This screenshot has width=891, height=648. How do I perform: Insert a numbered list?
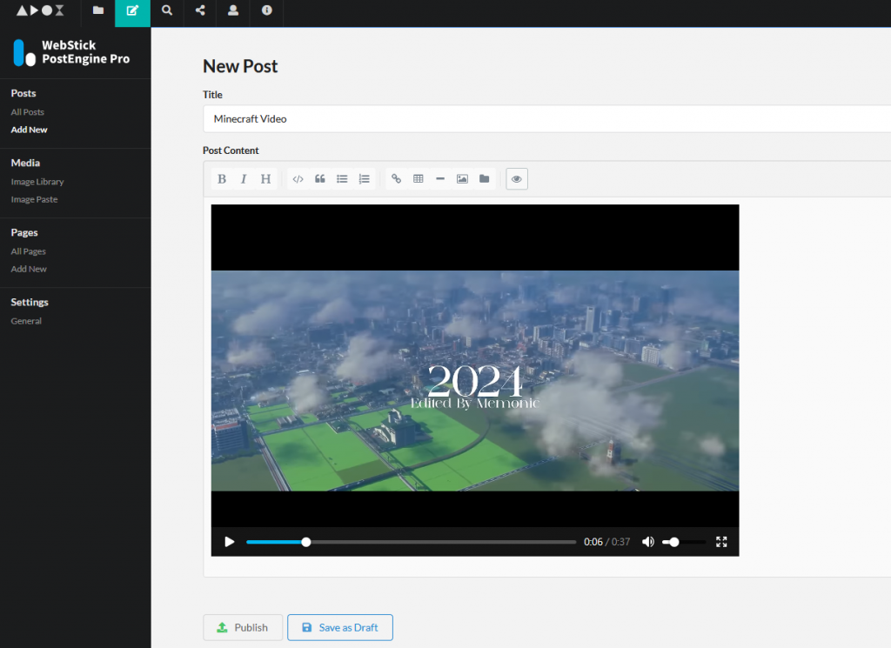(x=364, y=179)
